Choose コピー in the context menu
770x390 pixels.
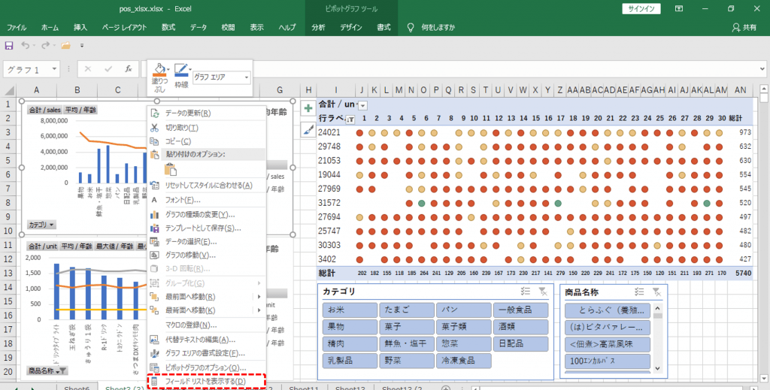click(x=206, y=141)
